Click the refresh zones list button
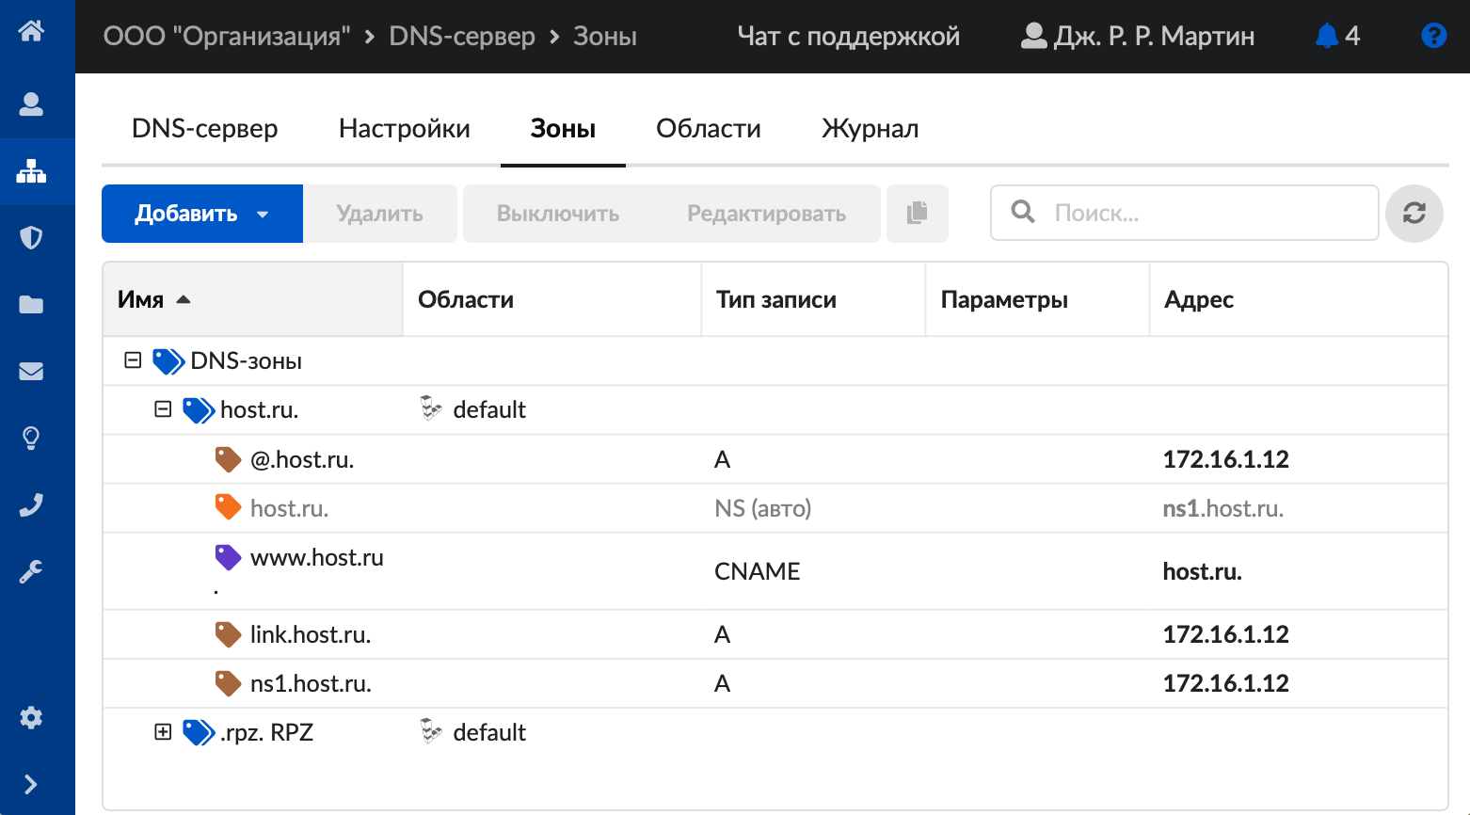The width and height of the screenshot is (1470, 815). pos(1414,214)
